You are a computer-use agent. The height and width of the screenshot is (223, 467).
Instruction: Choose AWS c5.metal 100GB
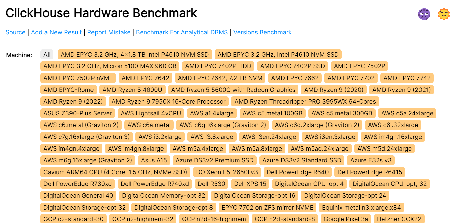(x=273, y=113)
